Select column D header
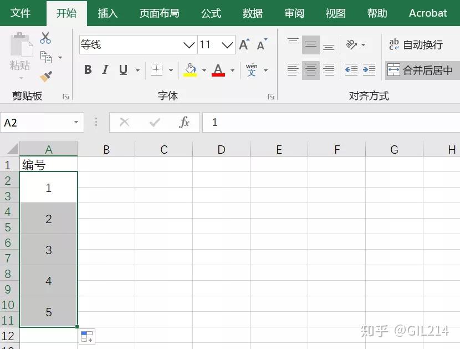Viewport: 460px width, 349px height. (x=221, y=149)
